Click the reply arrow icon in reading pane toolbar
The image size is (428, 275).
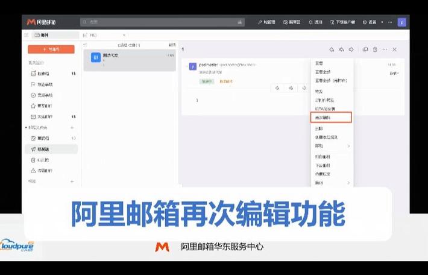[x=332, y=49]
